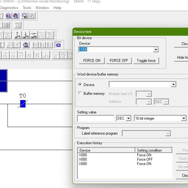Click the Word device input field

[140, 84]
